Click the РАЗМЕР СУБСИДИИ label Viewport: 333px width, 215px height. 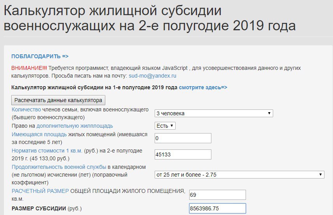38,208
